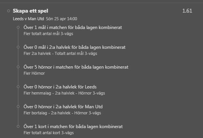Select Över 0 hörnor 2:a halvlek för Man Utd
Screen dimensions: 203x138
click(63, 107)
